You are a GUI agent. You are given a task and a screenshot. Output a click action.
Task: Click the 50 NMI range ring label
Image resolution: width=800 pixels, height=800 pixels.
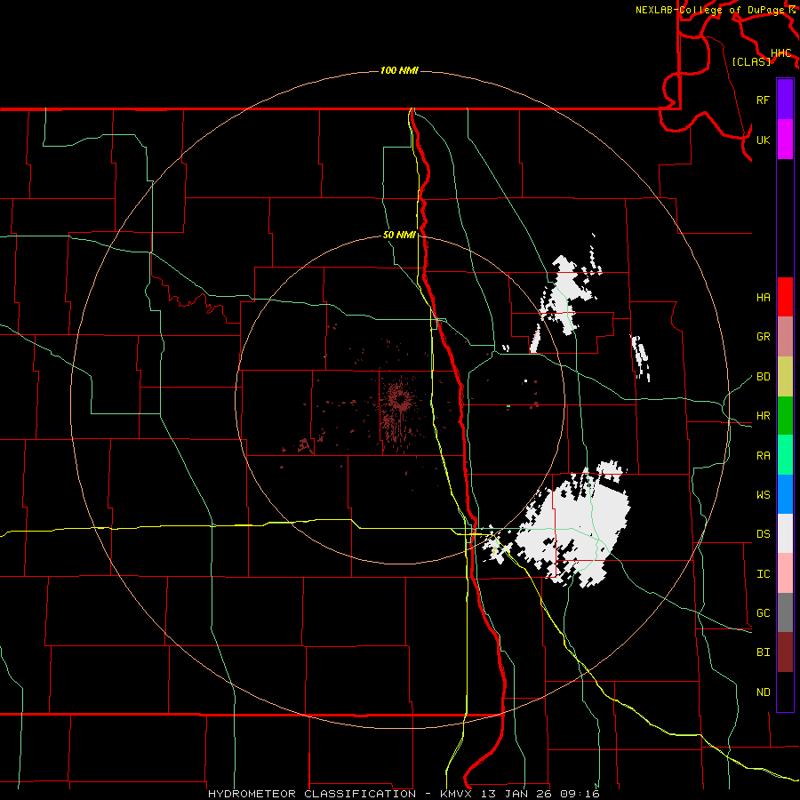399,235
